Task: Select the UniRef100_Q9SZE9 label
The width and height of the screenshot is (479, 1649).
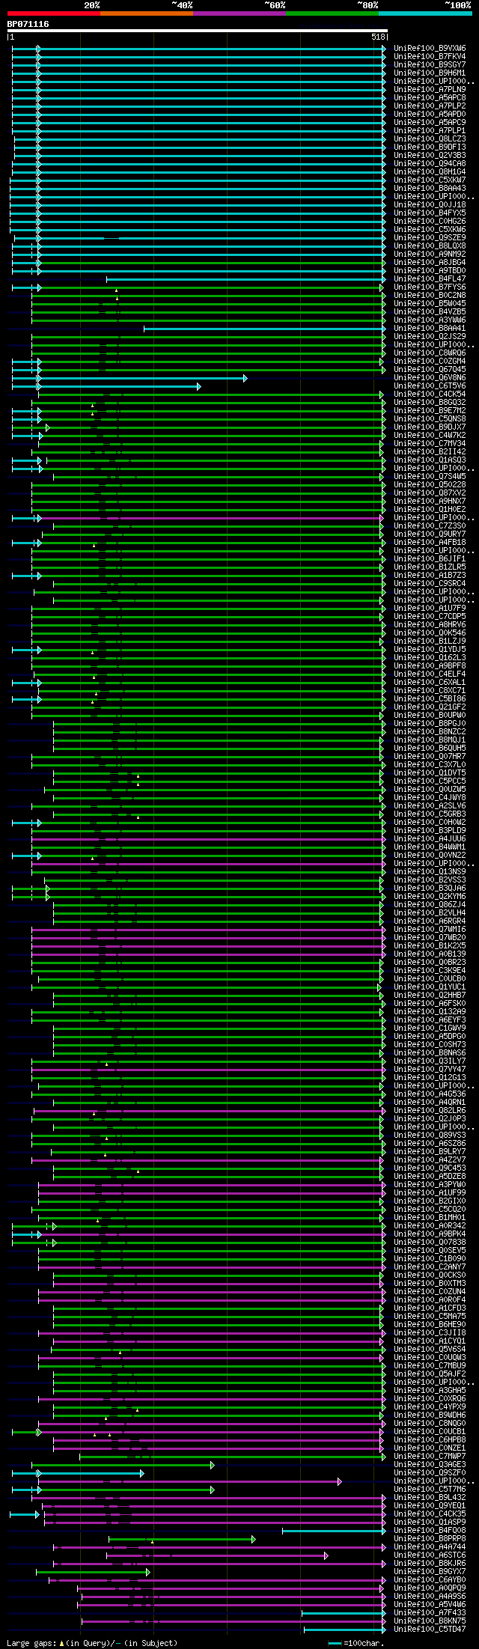Action: [430, 238]
